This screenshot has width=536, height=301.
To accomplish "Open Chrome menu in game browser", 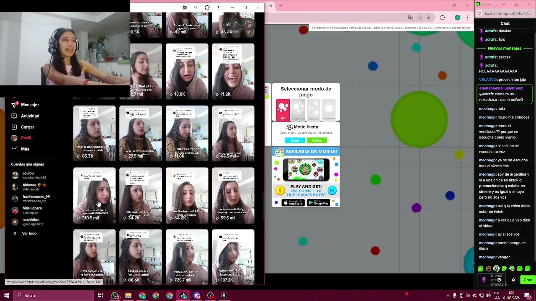I will tap(467, 18).
